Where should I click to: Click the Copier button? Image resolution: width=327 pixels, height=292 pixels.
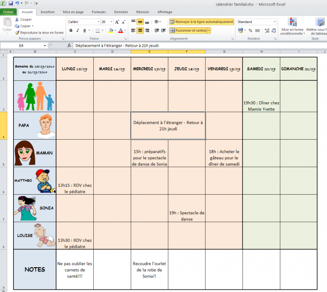point(24,26)
